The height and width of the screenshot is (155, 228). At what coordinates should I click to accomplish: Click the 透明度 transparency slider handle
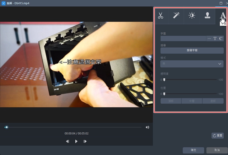click(x=164, y=80)
